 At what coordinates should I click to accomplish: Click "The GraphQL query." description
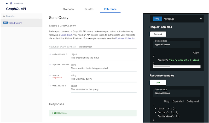coord(82,79)
